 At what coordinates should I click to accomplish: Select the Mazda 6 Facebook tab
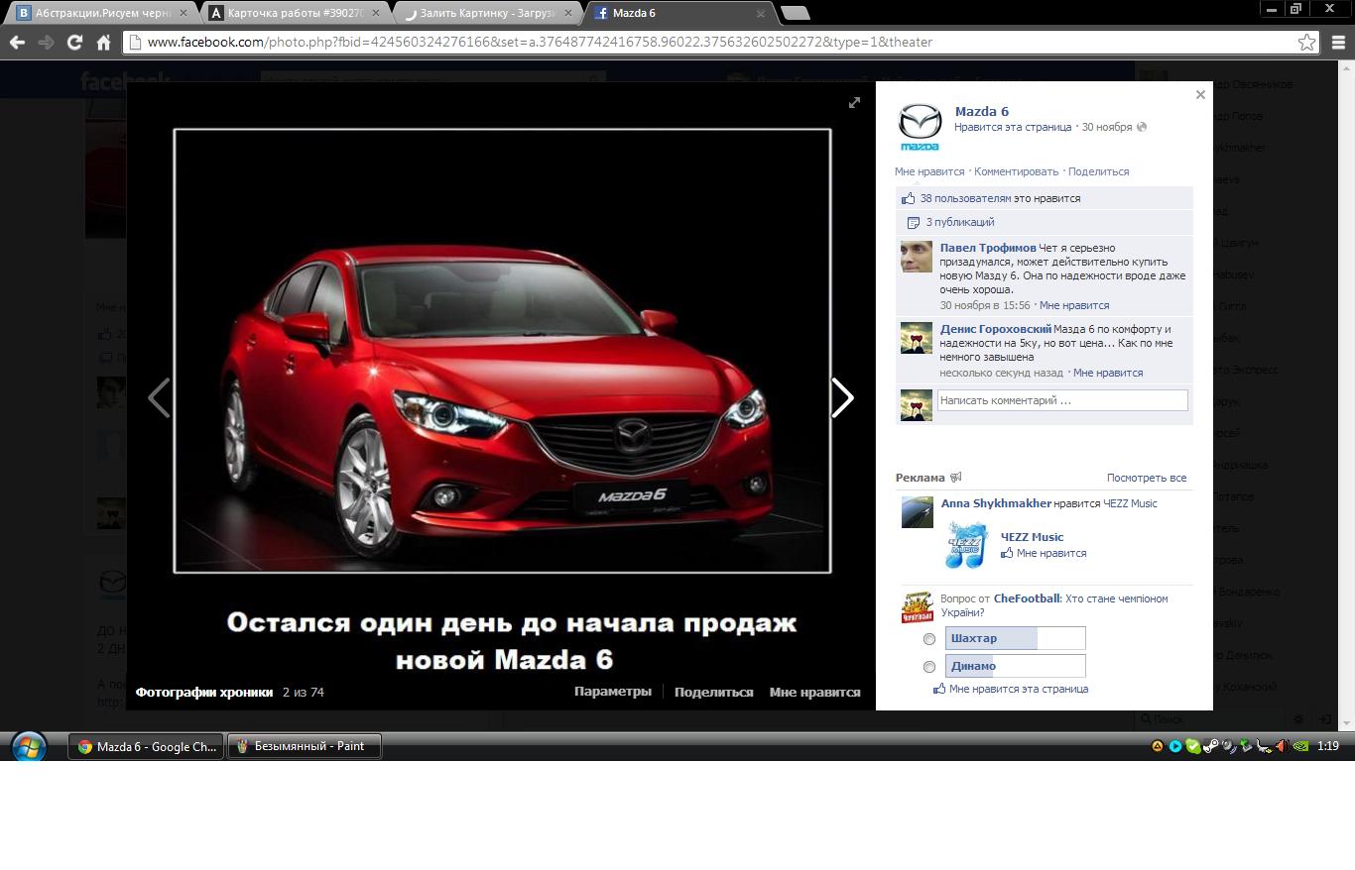(x=679, y=13)
